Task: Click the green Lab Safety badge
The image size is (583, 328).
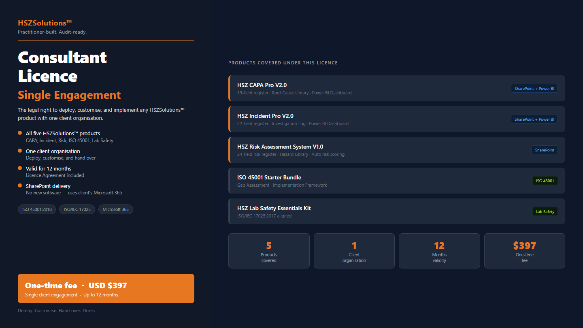Action: click(545, 211)
